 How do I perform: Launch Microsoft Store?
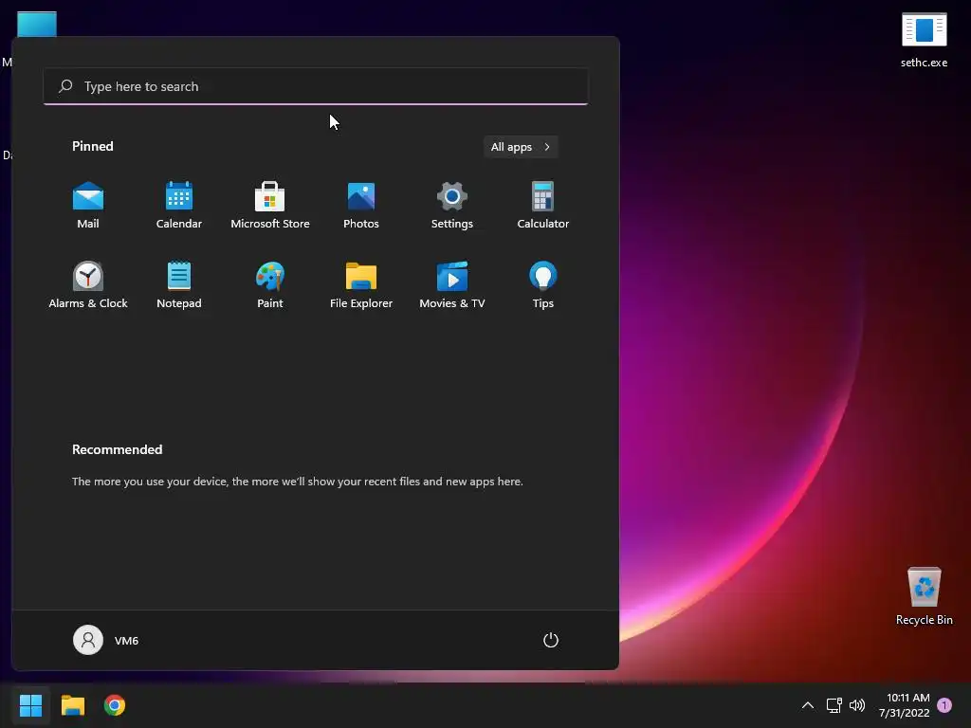point(270,206)
